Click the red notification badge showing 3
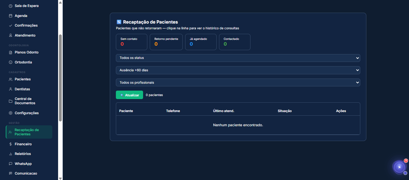Image resolution: width=409 pixels, height=180 pixels. pos(406,161)
